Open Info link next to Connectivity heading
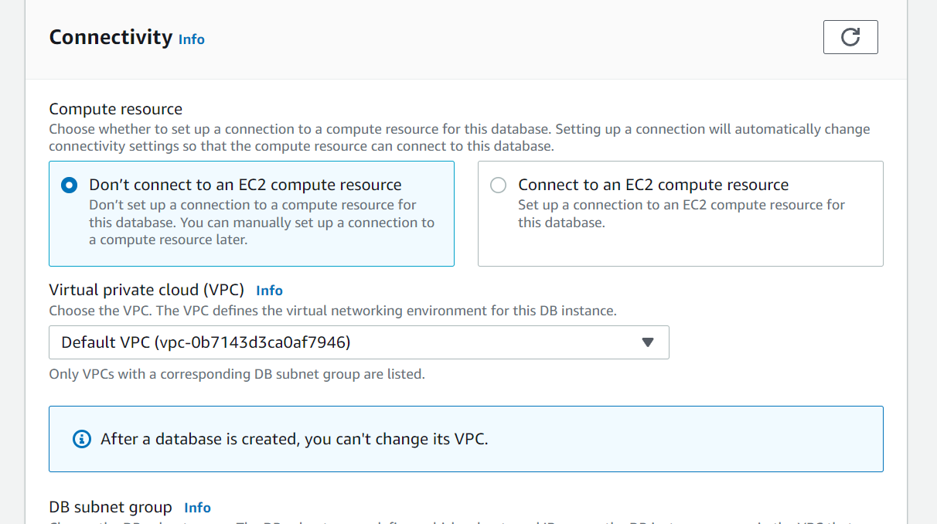 192,39
